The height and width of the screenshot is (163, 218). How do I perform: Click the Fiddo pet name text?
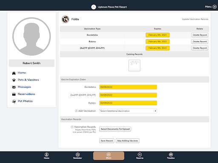coord(75,19)
